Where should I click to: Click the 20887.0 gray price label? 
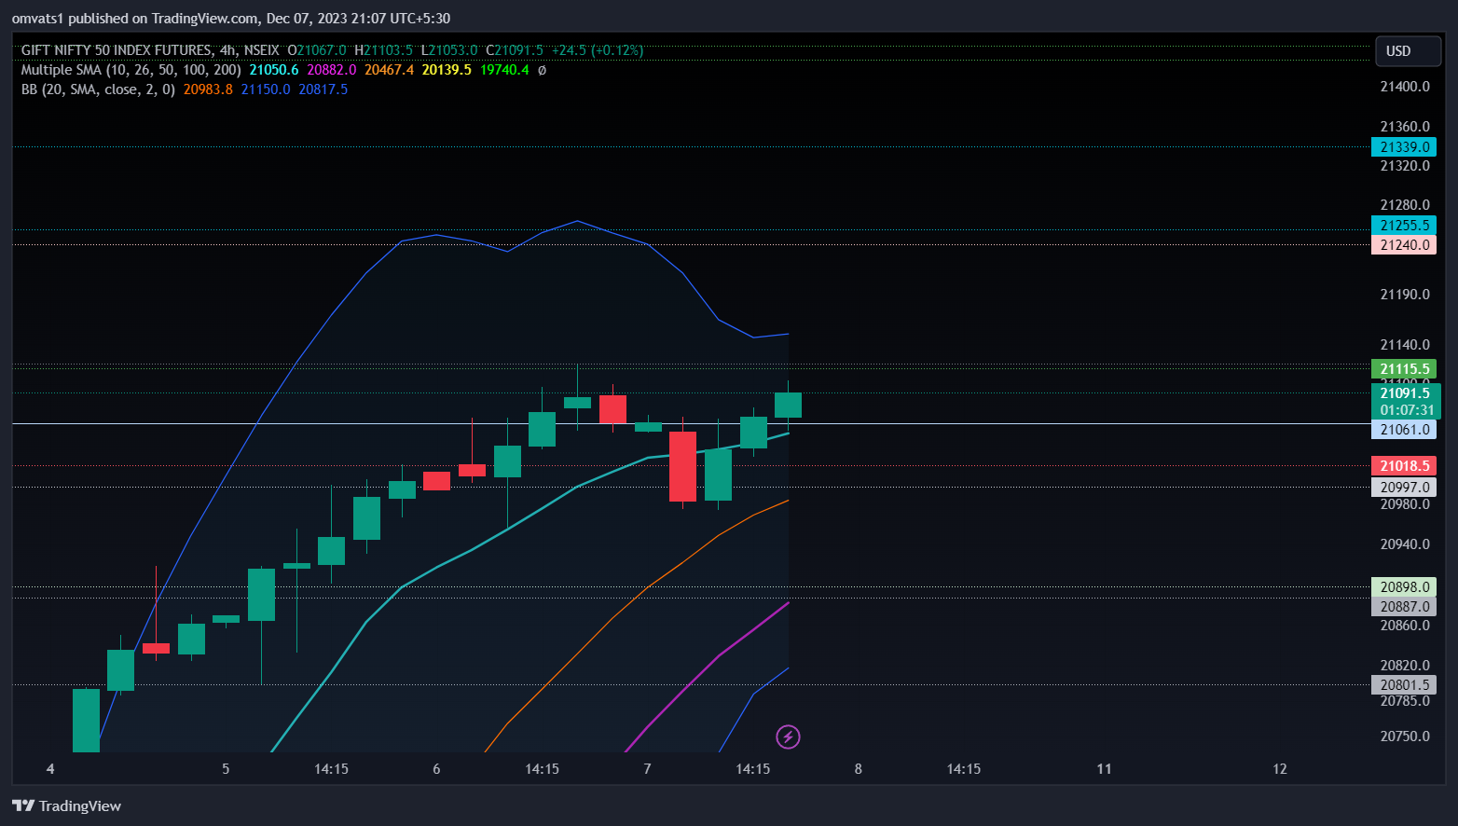click(x=1404, y=607)
